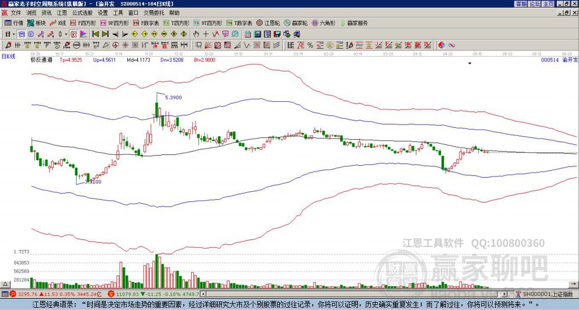
Task: Click the 3295.76 Shanghai index status value
Action: (27, 295)
